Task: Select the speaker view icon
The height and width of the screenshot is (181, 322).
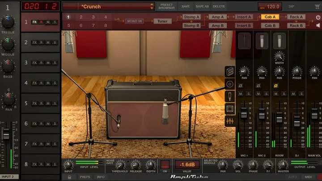Action: pos(230,84)
